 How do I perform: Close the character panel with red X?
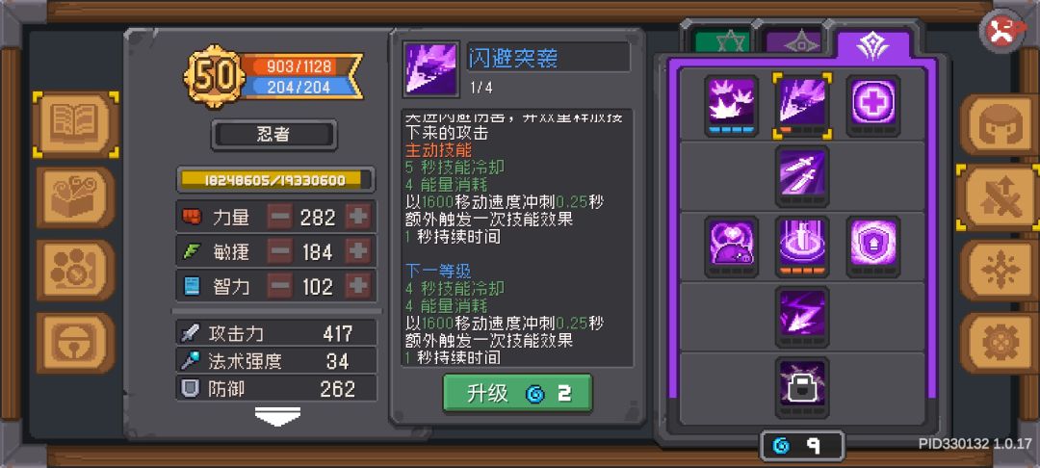pyautogui.click(x=1001, y=32)
